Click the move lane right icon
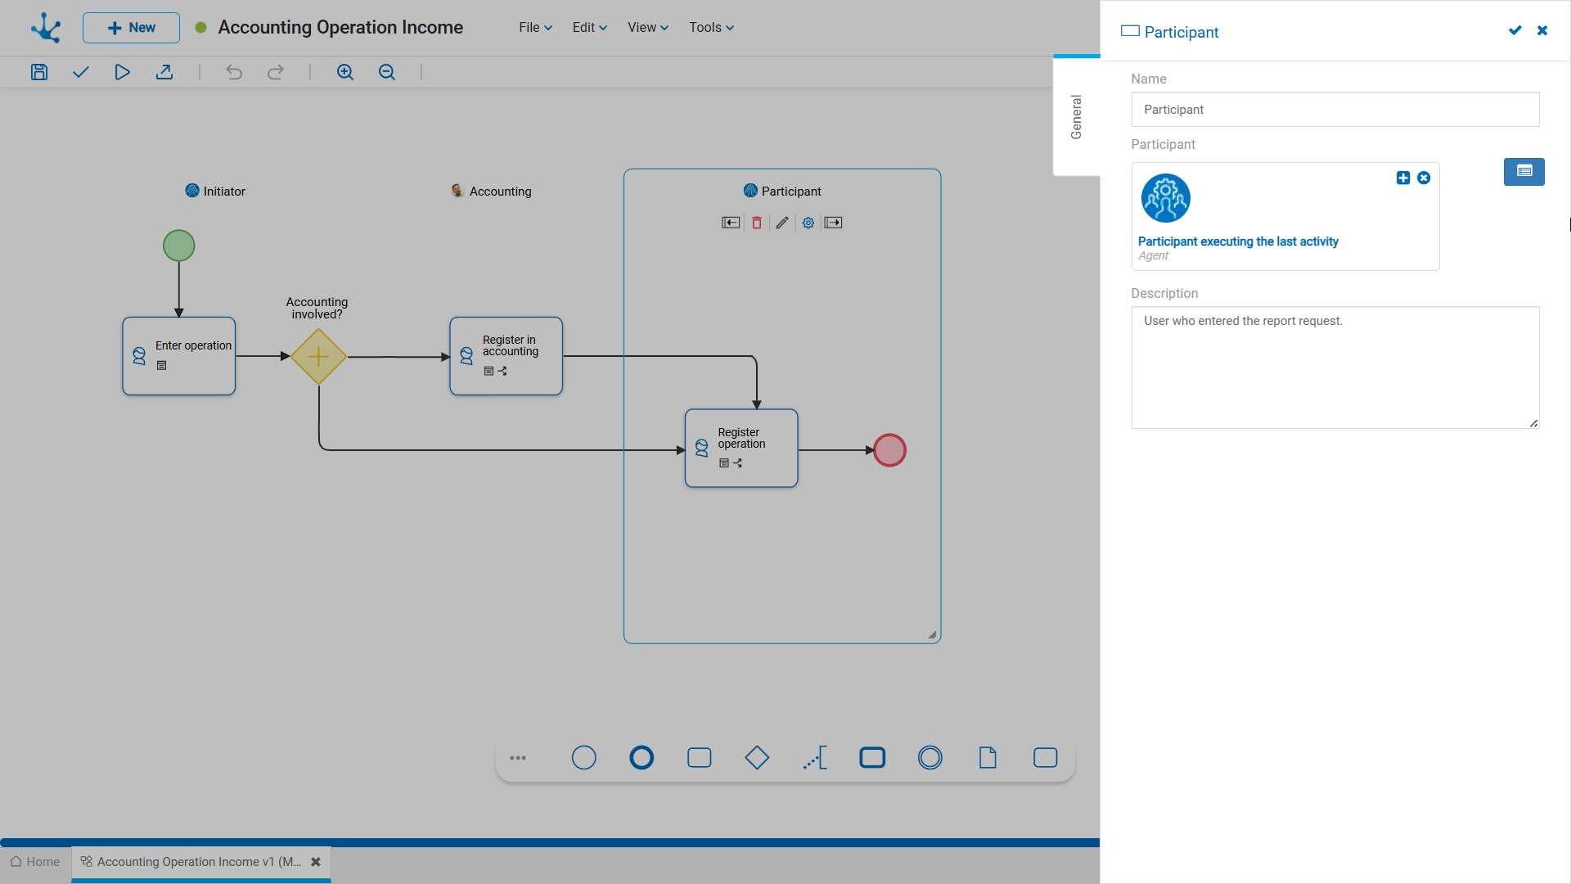Screen dimensions: 1571x884 834,223
